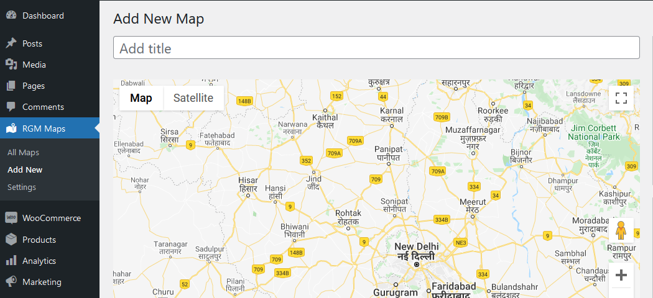Click the Comments speech bubble icon
This screenshot has width=653, height=298.
pyautogui.click(x=11, y=107)
